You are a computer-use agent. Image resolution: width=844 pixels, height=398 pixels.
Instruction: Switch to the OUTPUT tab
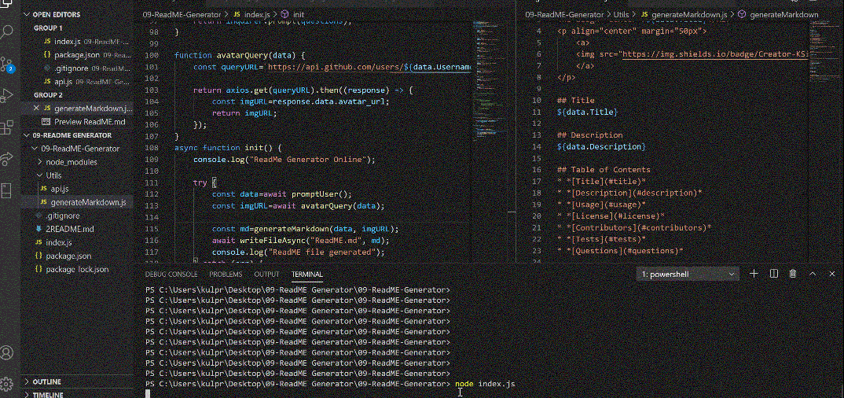click(x=267, y=275)
